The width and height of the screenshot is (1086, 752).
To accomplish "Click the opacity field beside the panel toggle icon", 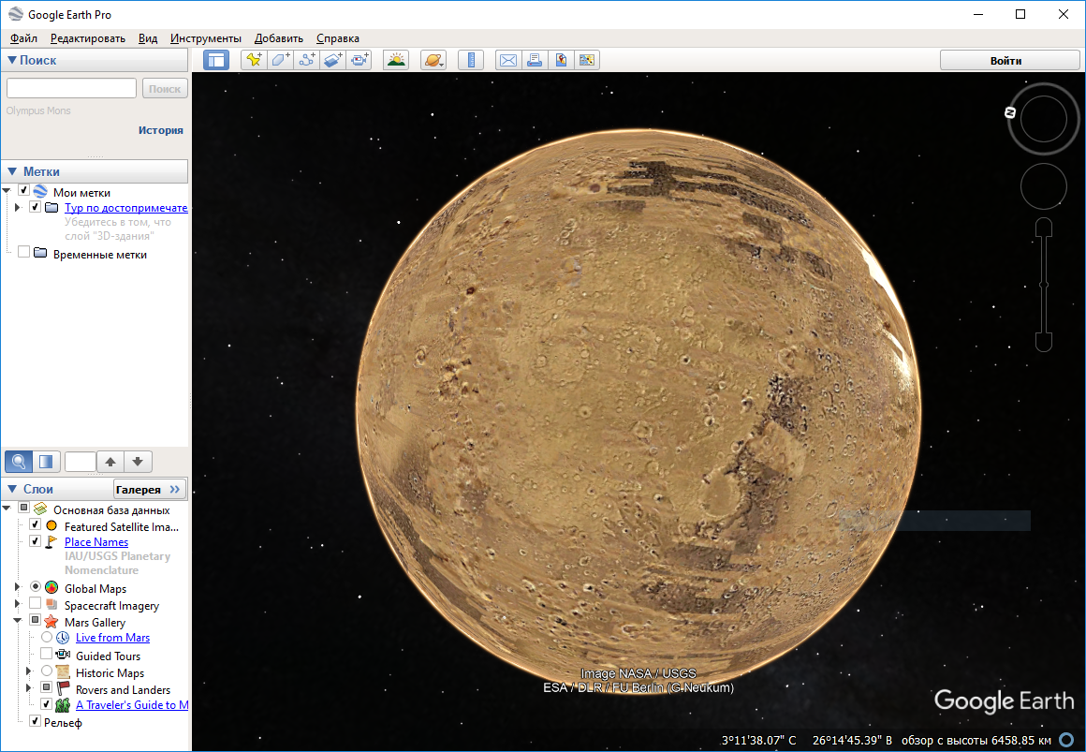I will (80, 462).
